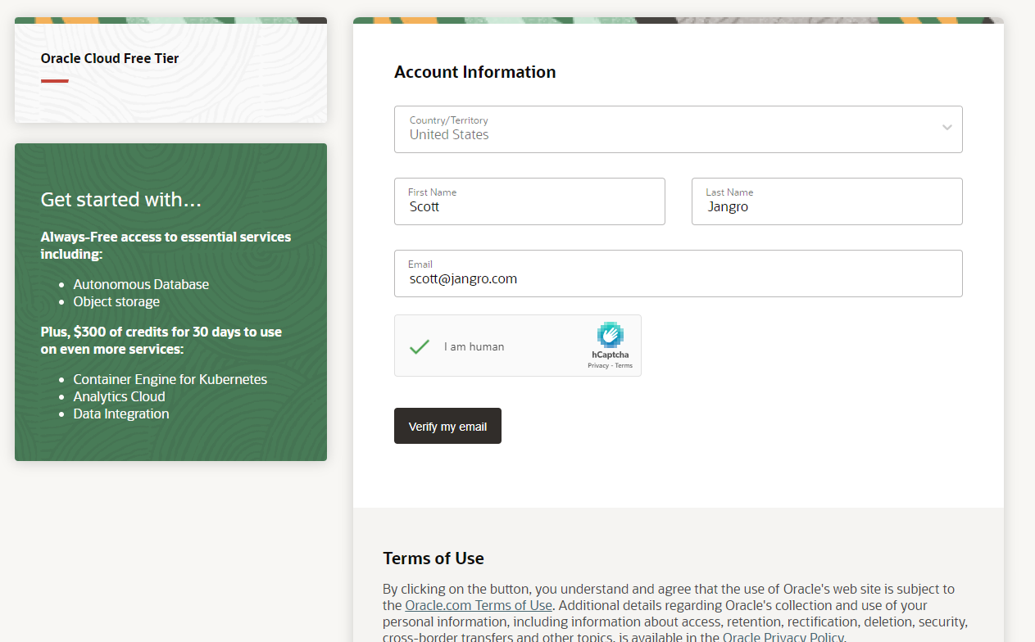Open the Oracle.com Terms of Use link
This screenshot has width=1035, height=642.
click(x=479, y=605)
